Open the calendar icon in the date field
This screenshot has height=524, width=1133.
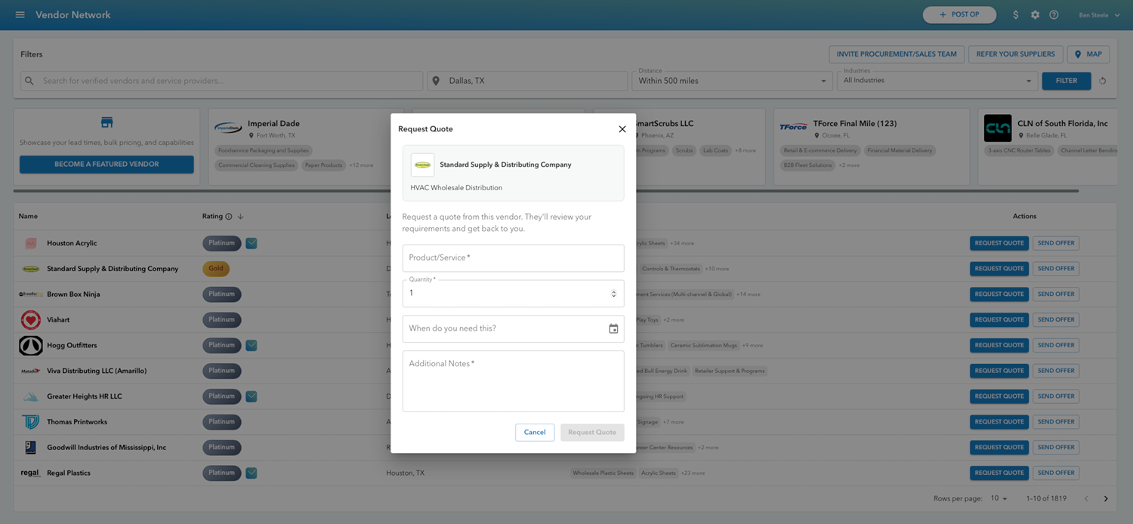(613, 328)
